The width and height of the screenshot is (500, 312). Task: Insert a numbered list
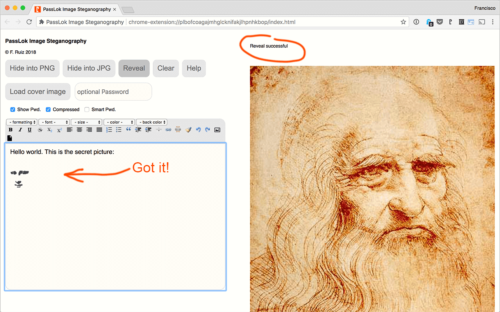click(x=109, y=130)
